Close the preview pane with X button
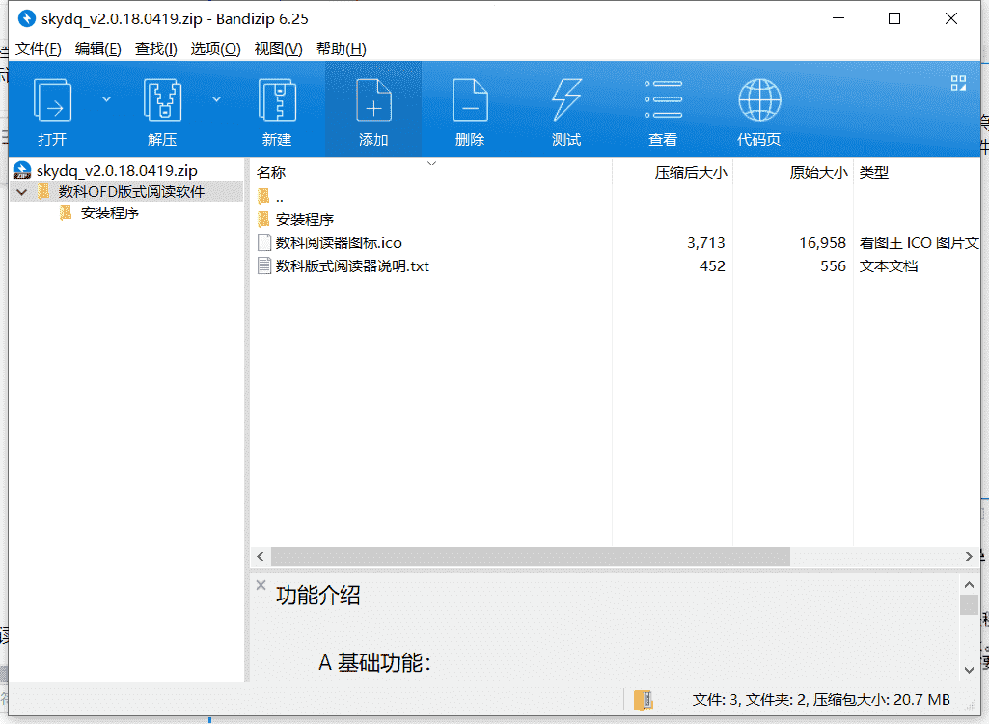This screenshot has height=724, width=989. [261, 585]
